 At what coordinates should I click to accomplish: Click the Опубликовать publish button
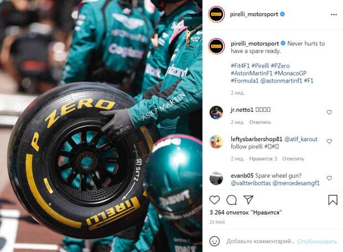point(317,241)
